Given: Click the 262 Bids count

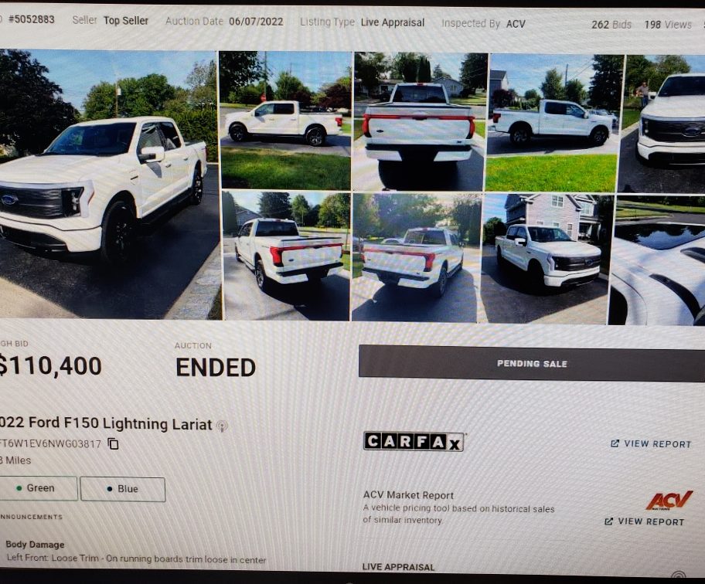Looking at the screenshot, I should click(611, 24).
